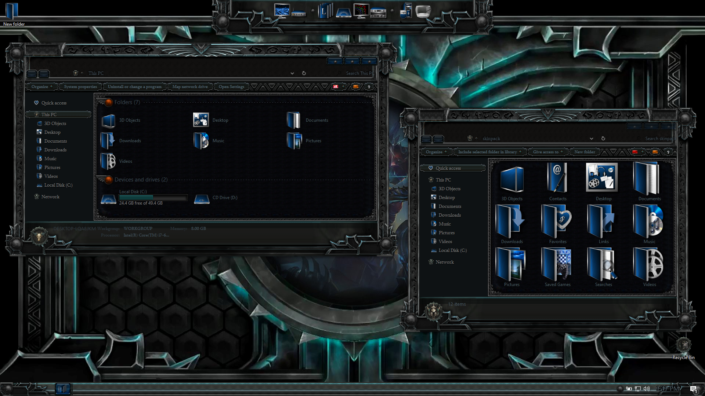Click Uninstall or change a program
The image size is (705, 396).
pyautogui.click(x=134, y=87)
